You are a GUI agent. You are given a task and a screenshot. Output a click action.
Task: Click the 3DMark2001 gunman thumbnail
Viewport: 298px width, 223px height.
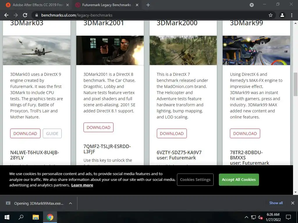point(110,51)
